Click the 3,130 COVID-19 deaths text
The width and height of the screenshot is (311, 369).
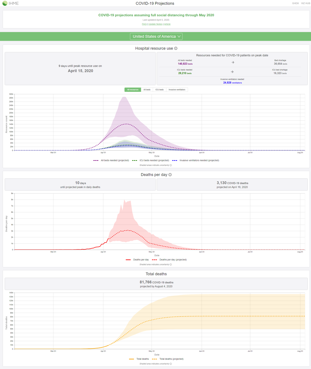[x=232, y=183]
